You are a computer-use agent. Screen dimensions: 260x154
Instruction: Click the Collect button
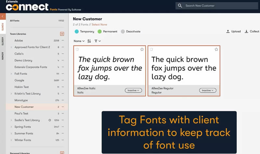point(252,31)
